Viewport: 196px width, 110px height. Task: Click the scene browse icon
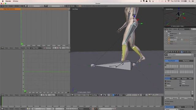(x=46, y=6)
